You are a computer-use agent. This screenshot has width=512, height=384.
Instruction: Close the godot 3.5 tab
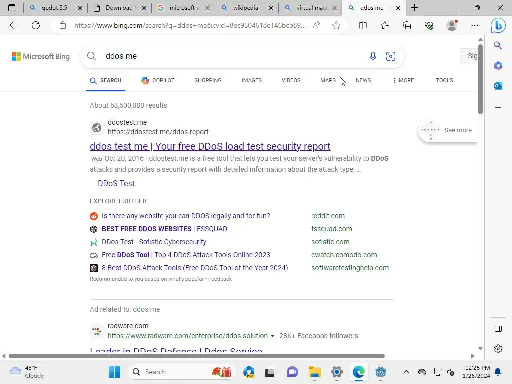[x=80, y=8]
